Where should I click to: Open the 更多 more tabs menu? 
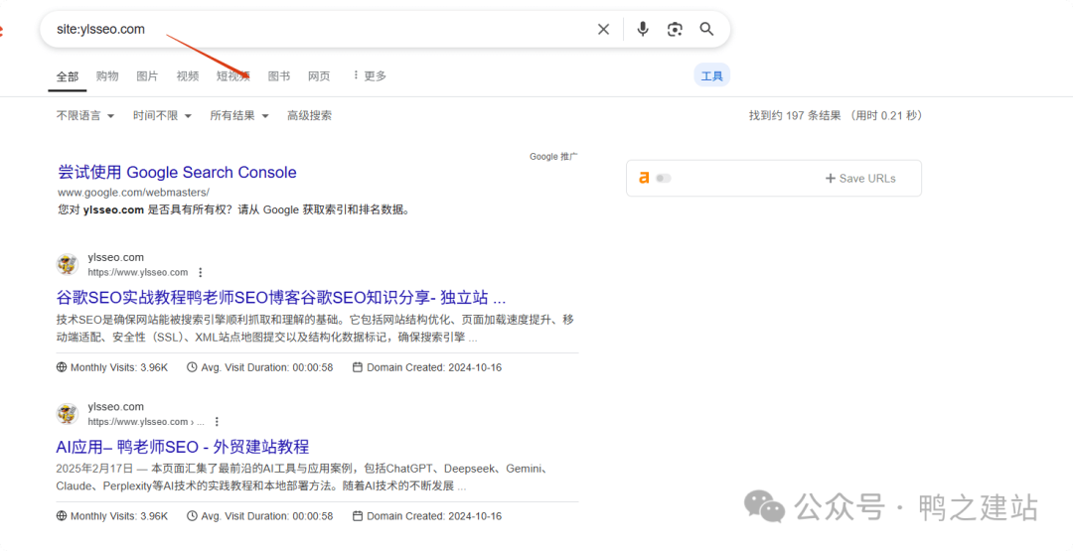370,75
